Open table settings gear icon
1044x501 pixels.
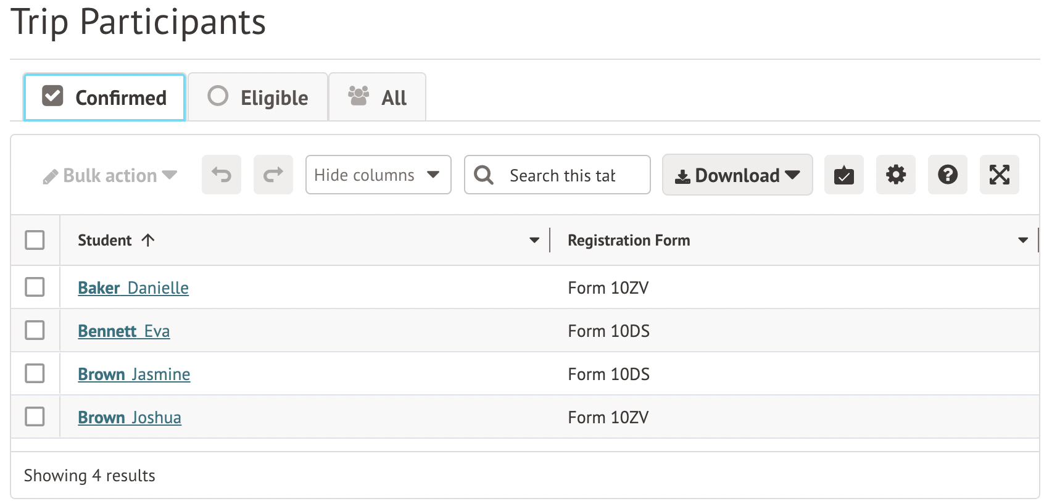tap(895, 175)
